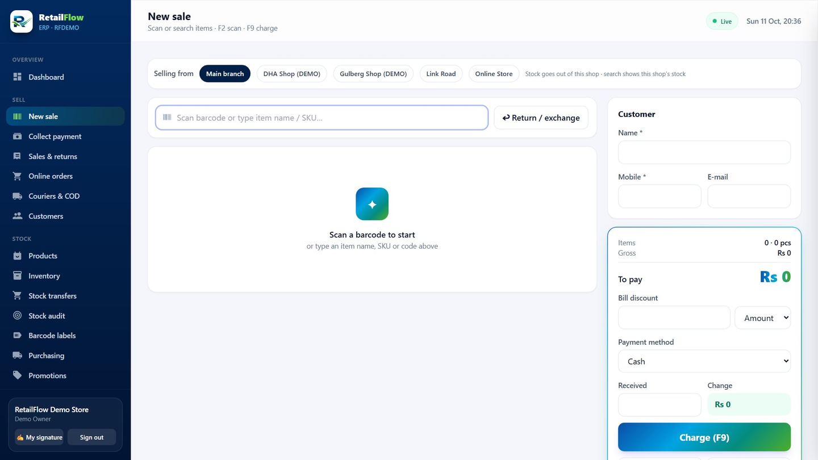
Task: Select DHA Shop (DEMO) as selling branch
Action: point(292,74)
